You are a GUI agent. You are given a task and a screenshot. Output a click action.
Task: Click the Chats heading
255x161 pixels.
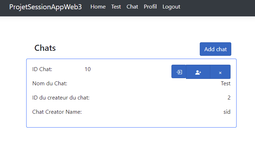tap(45, 48)
